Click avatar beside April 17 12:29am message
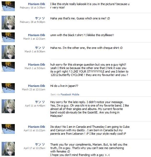 coord(8,149)
